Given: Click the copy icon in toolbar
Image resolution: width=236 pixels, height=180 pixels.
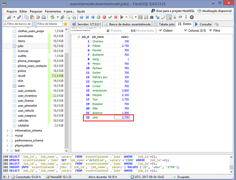Looking at the screenshot, I should [27, 17].
